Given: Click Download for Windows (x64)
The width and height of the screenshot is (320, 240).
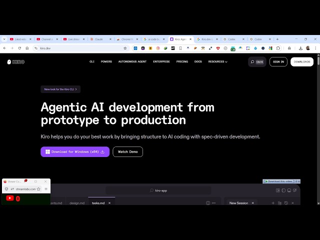Looking at the screenshot, I should pos(75,151).
